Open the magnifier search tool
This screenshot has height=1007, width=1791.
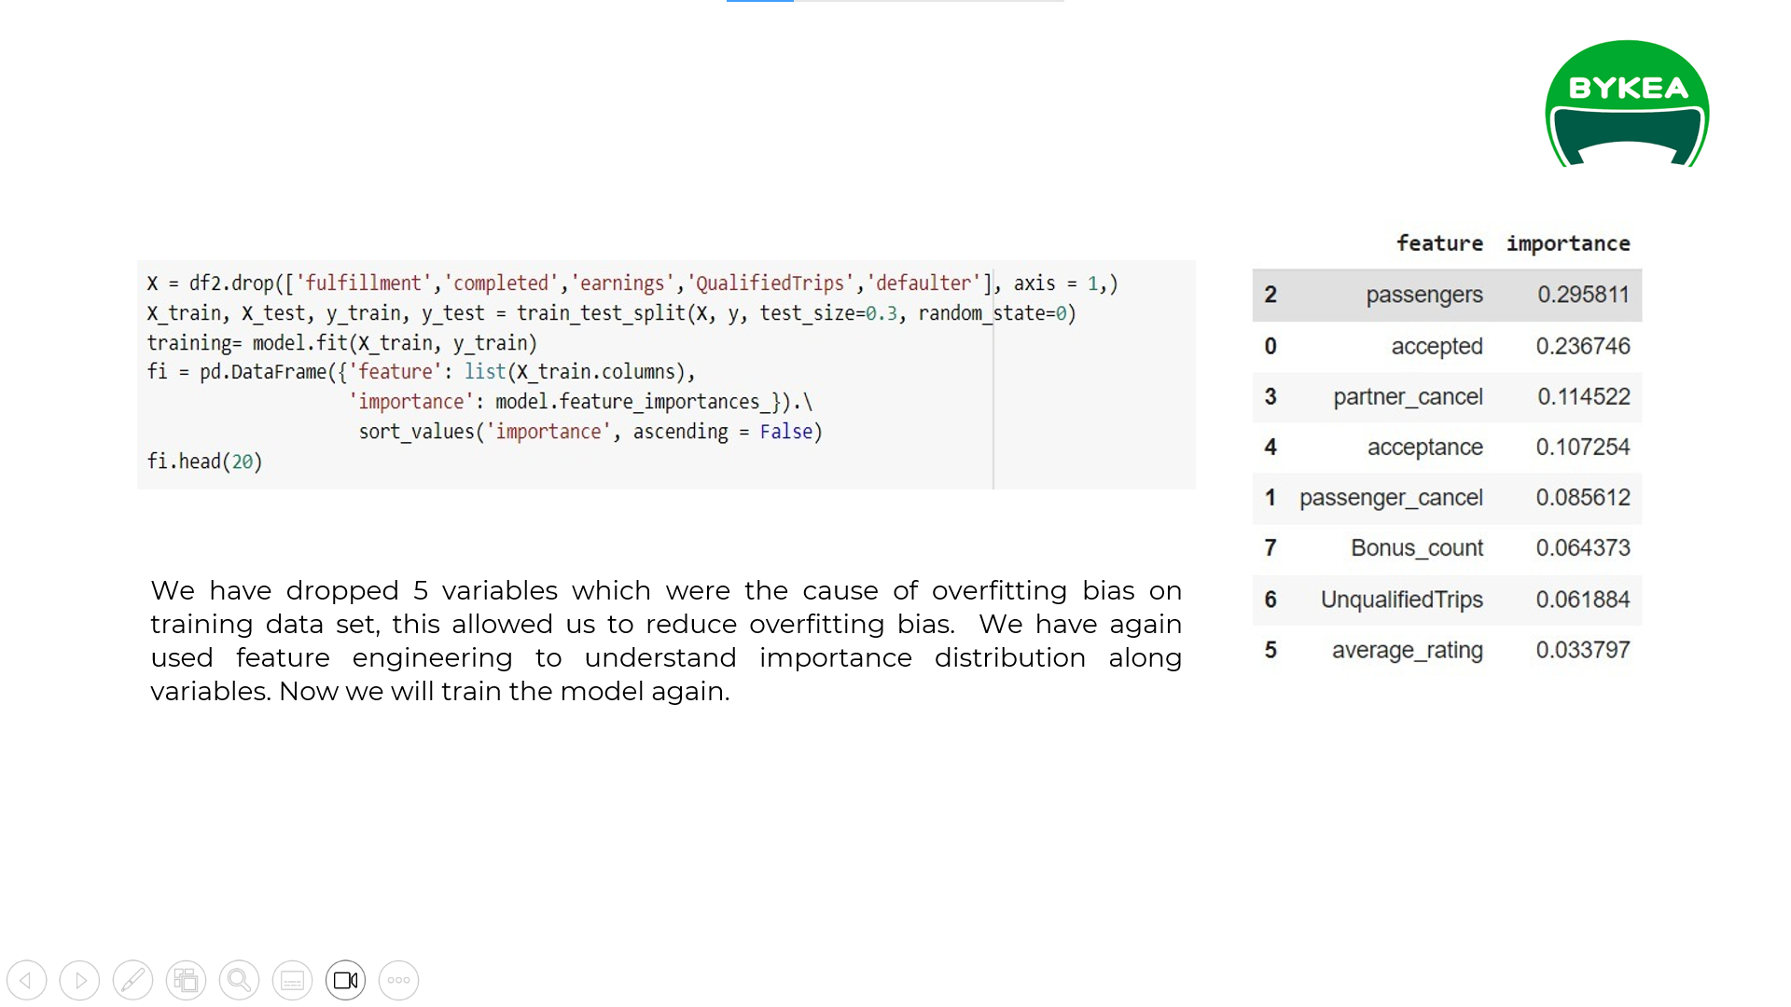[239, 980]
